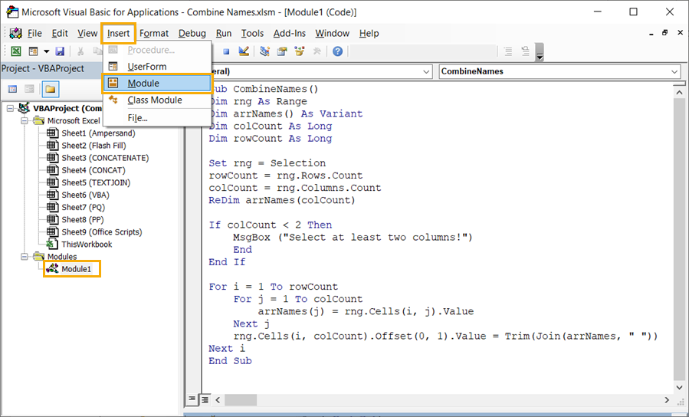Open the Debug menu
This screenshot has width=689, height=417.
[x=192, y=34]
